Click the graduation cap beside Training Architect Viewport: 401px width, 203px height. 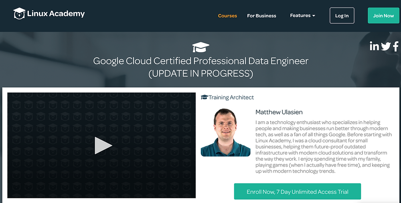pos(204,97)
